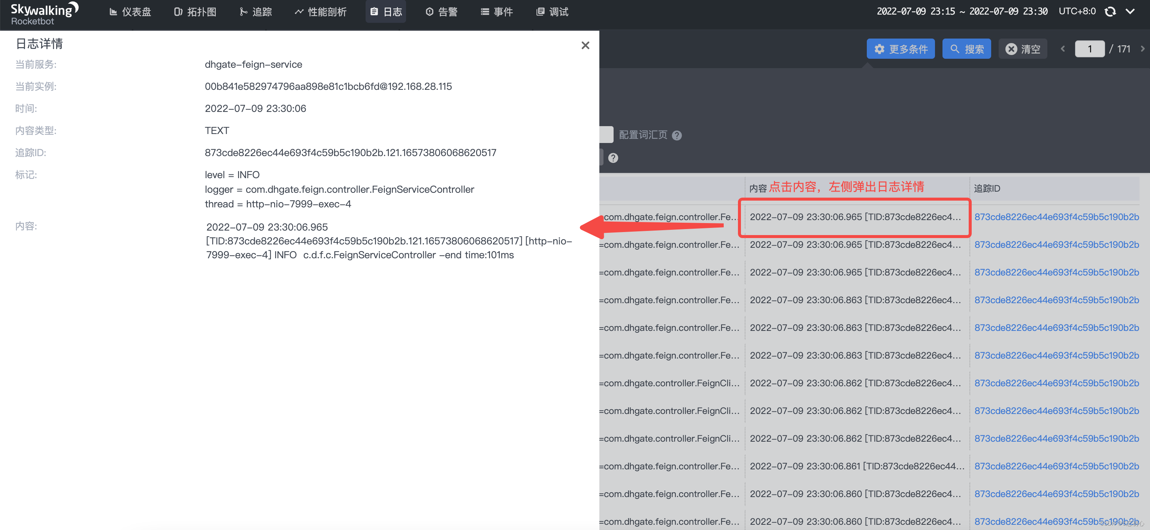1150x530 pixels.
Task: Click the page number input field
Action: click(x=1090, y=49)
